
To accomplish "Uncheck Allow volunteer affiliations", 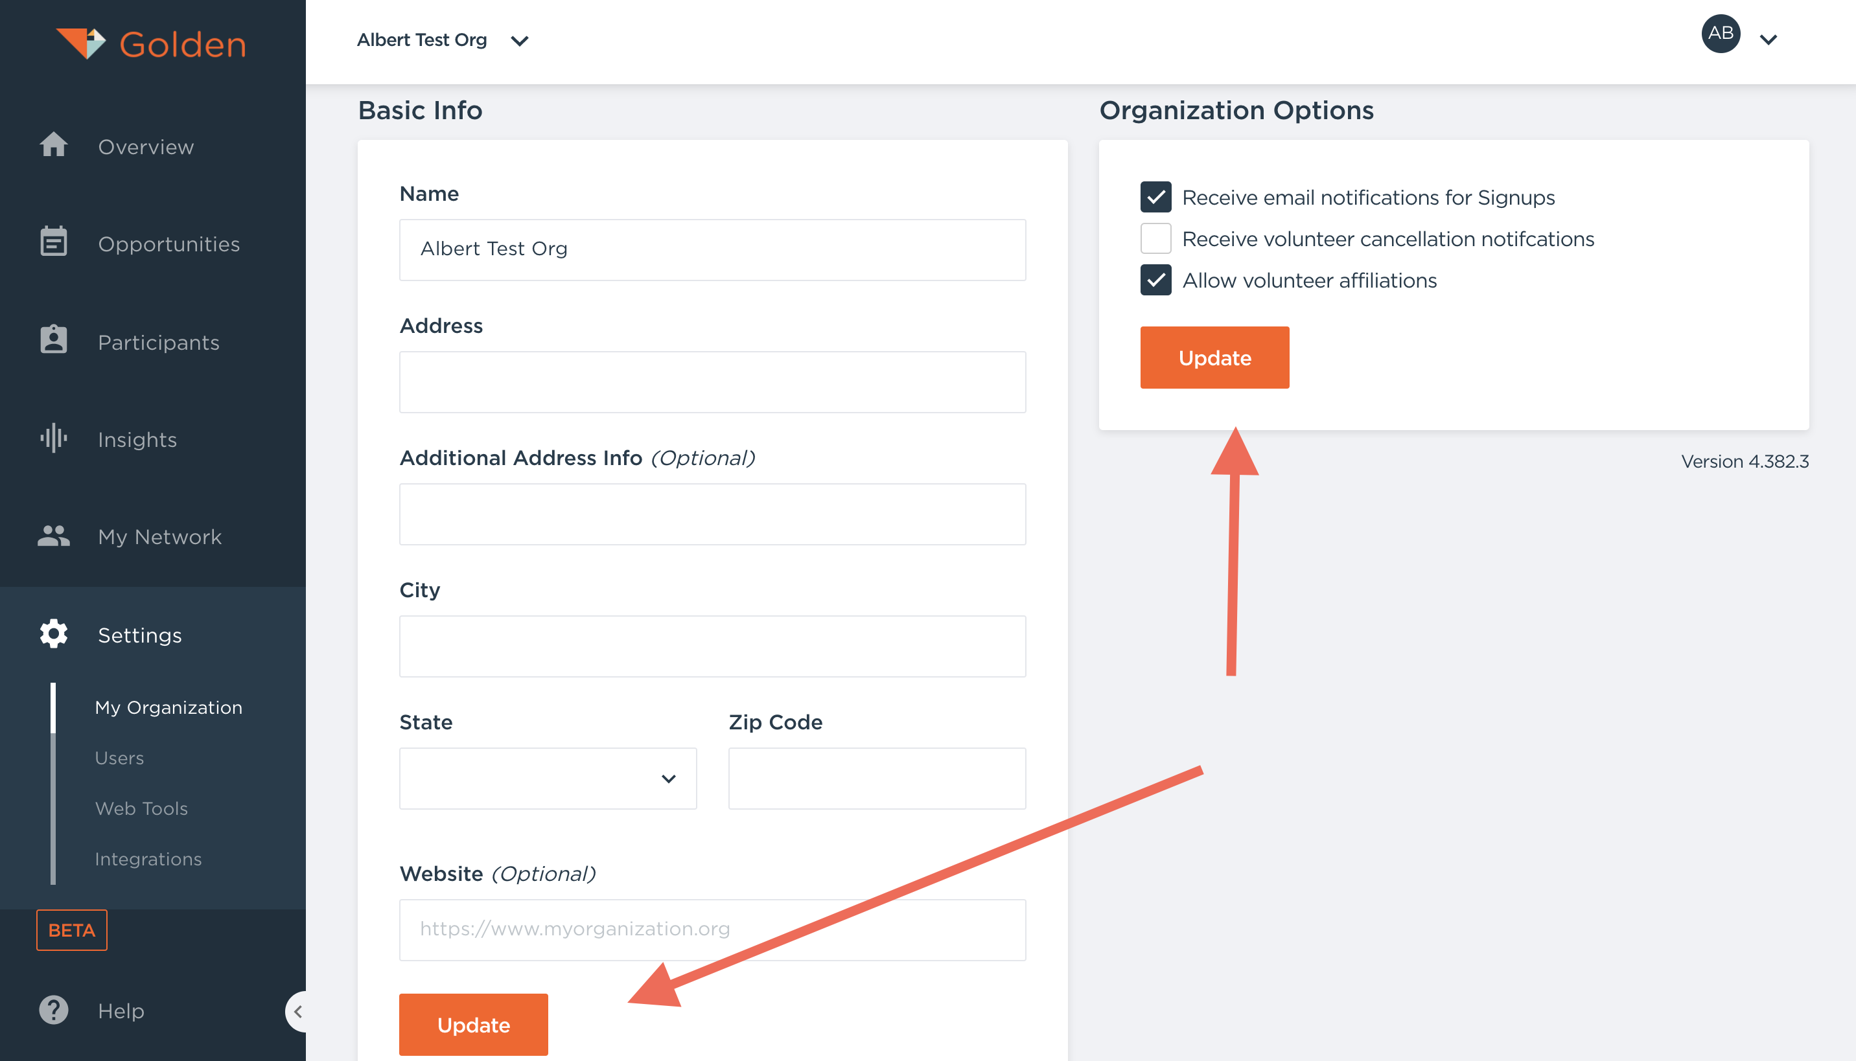I will (x=1155, y=280).
